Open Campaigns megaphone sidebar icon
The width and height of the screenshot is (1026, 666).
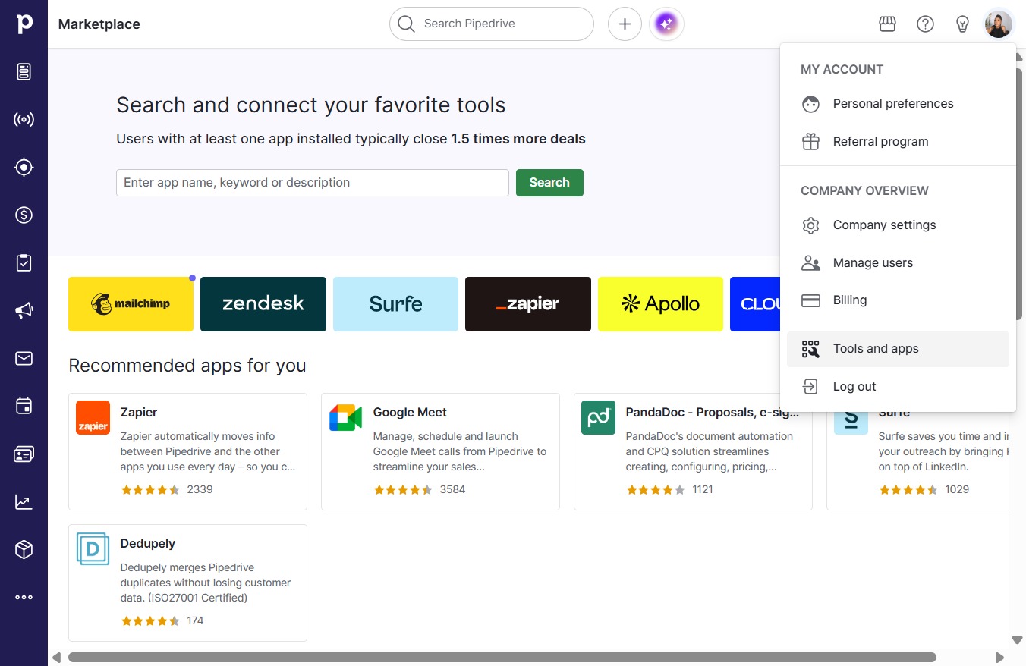[x=24, y=310]
